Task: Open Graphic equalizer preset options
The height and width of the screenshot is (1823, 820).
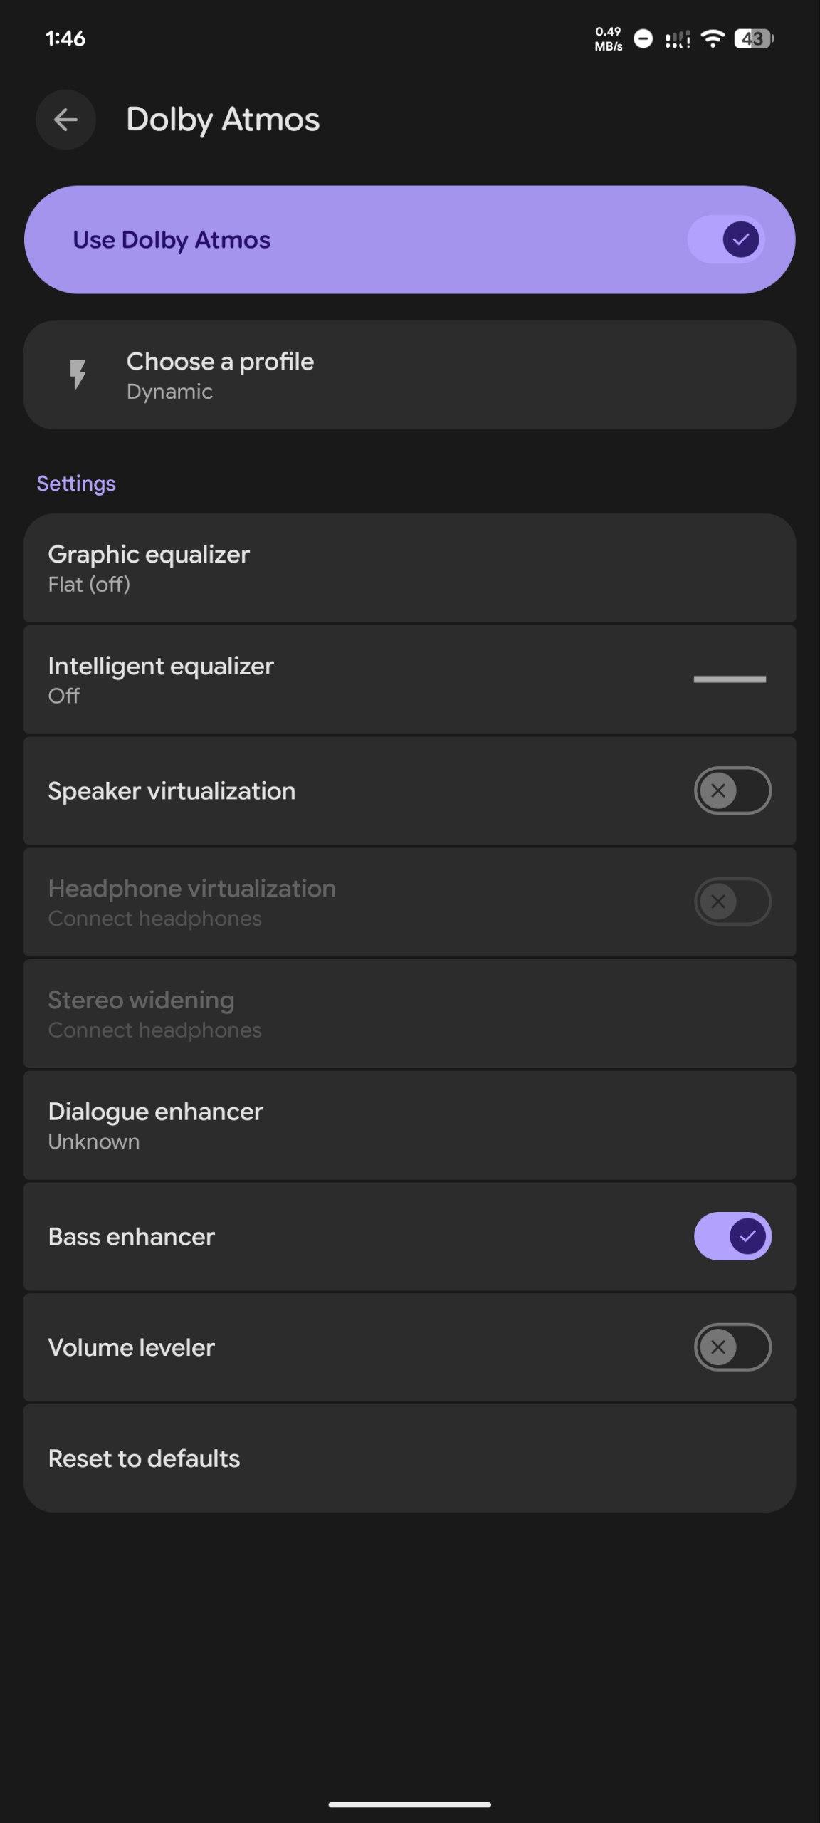Action: pyautogui.click(x=409, y=568)
